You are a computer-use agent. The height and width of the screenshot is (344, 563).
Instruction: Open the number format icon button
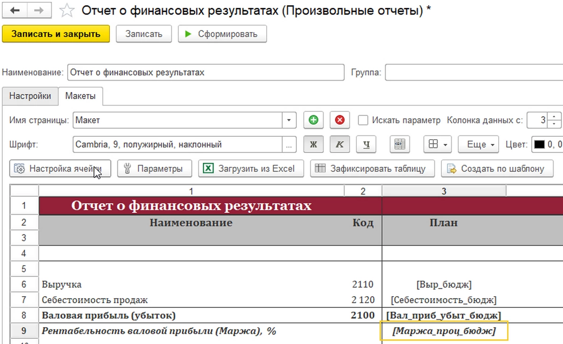pos(400,144)
